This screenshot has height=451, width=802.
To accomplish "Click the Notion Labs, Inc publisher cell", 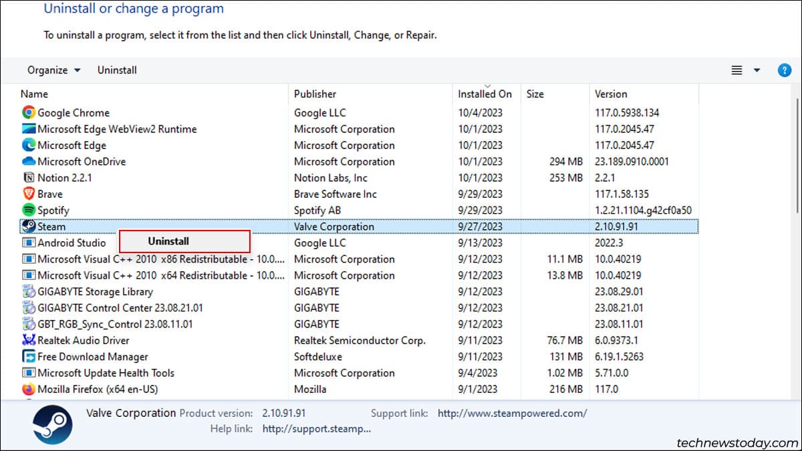I will pyautogui.click(x=331, y=178).
